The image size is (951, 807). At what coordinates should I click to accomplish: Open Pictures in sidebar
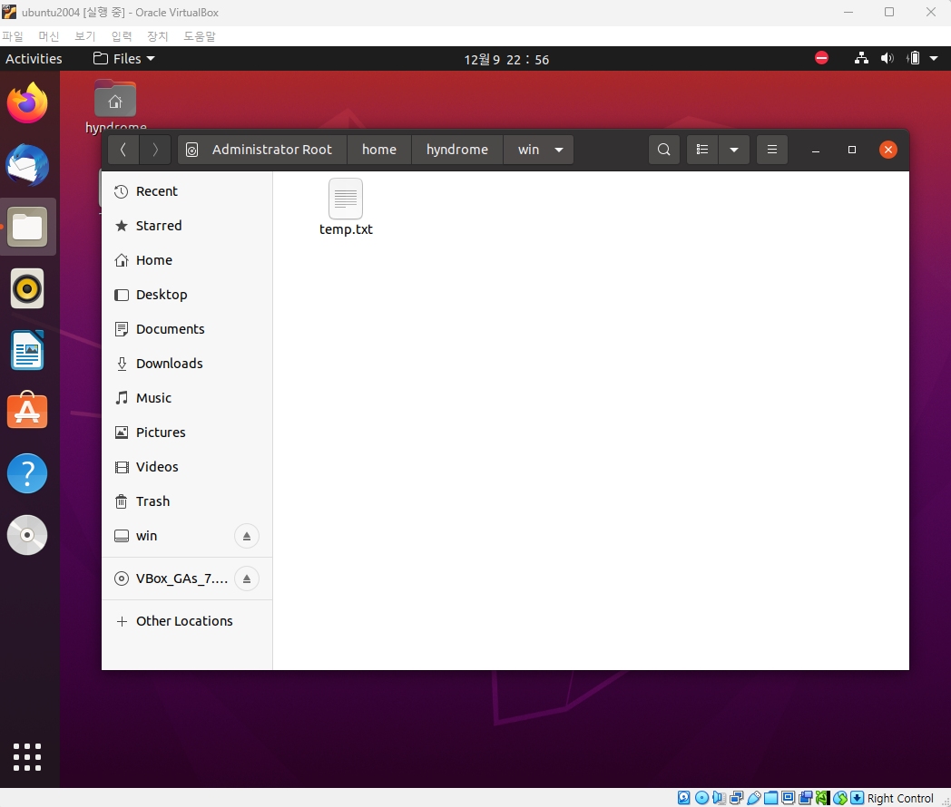187,433
